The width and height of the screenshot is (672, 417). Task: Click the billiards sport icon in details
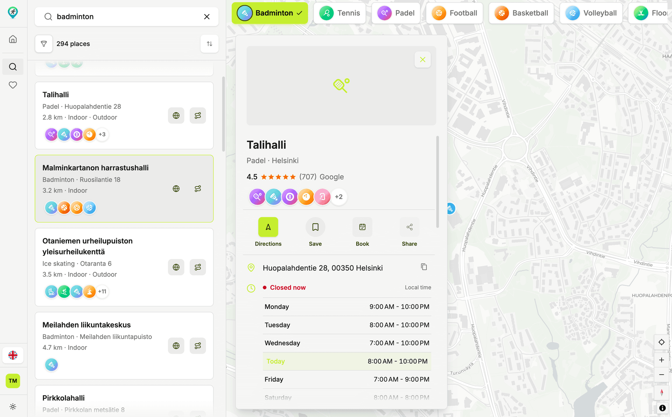coord(290,197)
